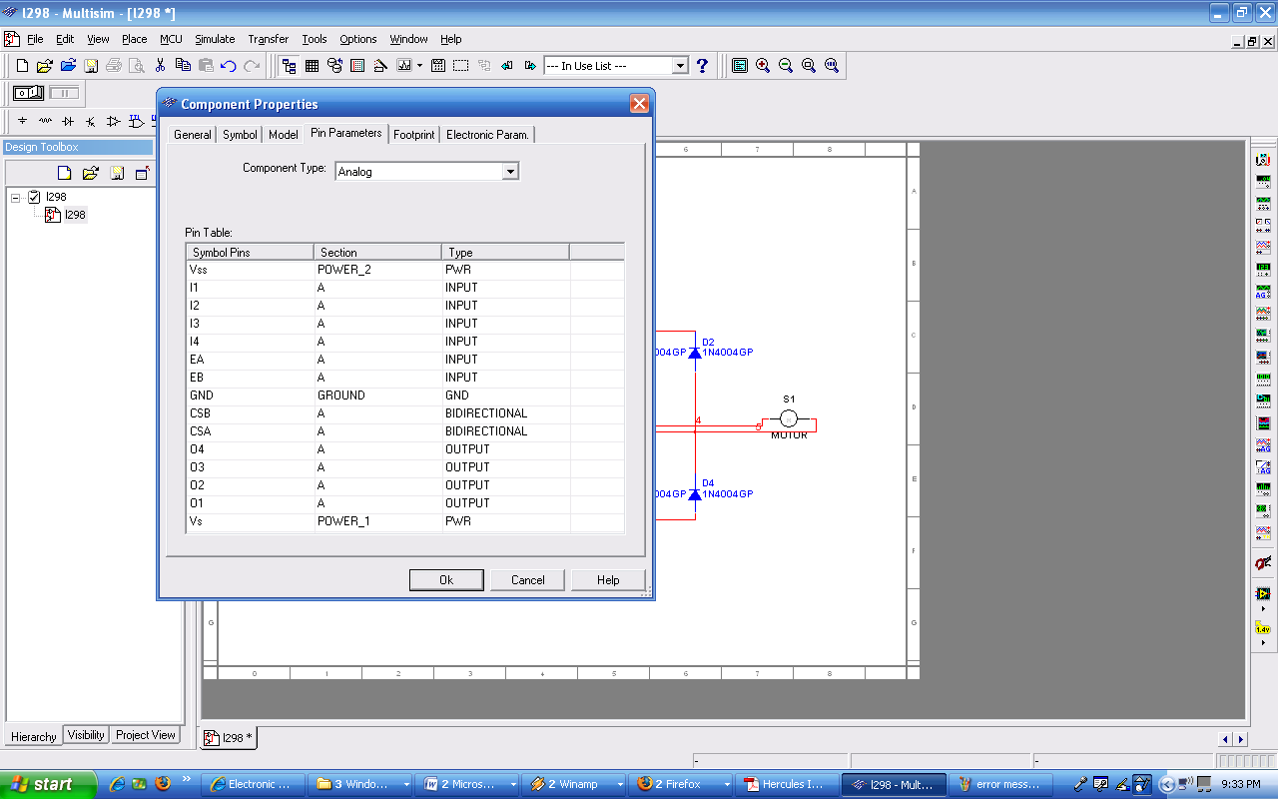Viewport: 1278px width, 799px height.
Task: Open the Component Type dropdown
Action: click(x=510, y=171)
